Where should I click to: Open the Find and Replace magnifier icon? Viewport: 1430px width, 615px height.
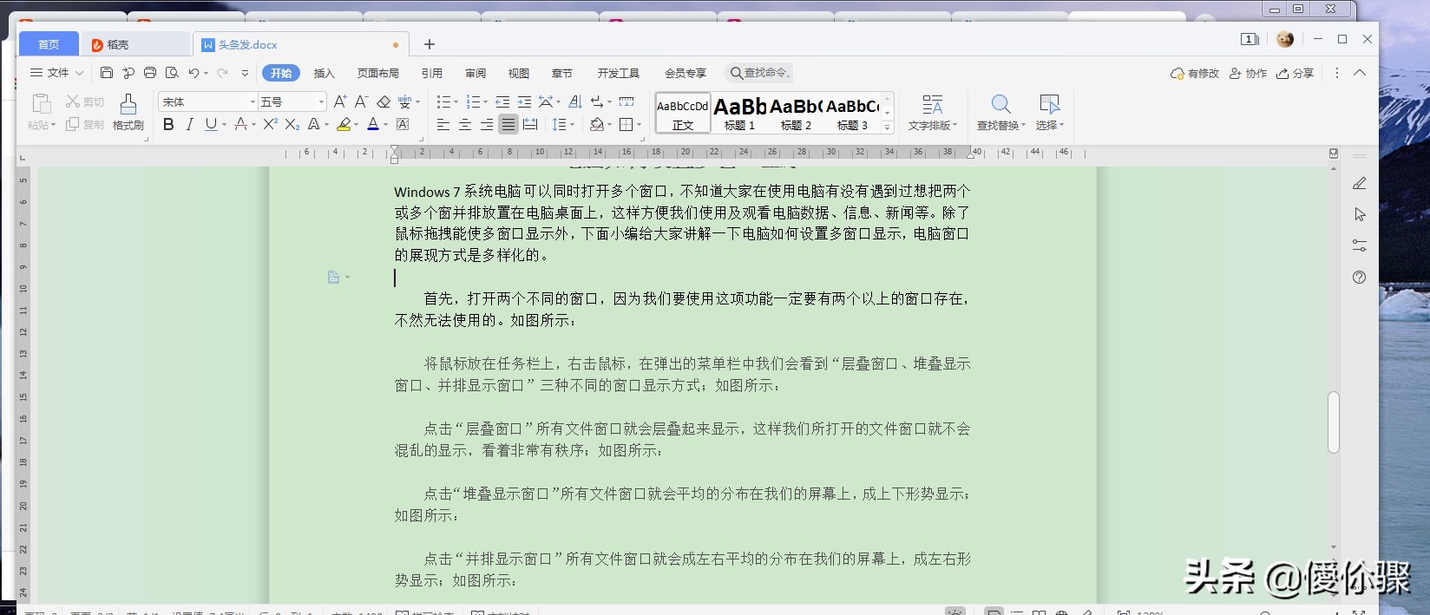tap(1000, 104)
